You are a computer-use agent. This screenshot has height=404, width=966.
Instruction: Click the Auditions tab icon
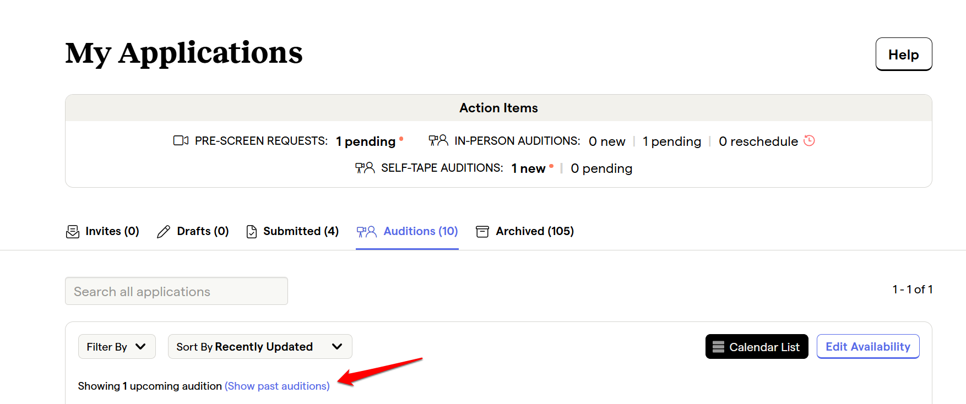pyautogui.click(x=367, y=232)
